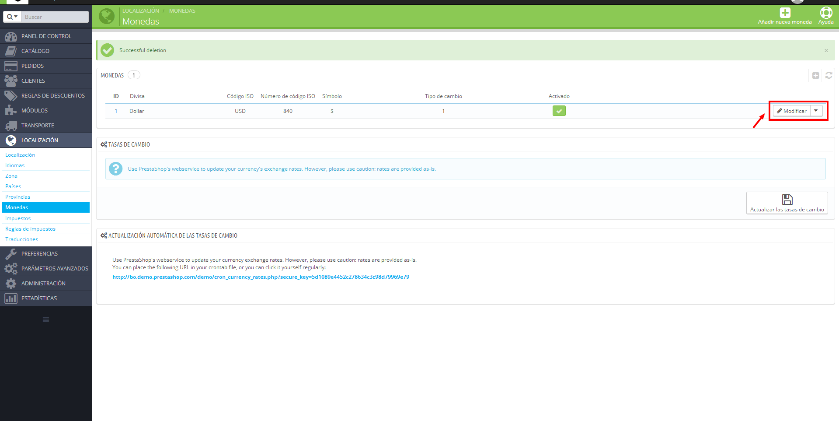The image size is (839, 421).
Task: Open Estadísticas from the sidebar
Action: (39, 298)
